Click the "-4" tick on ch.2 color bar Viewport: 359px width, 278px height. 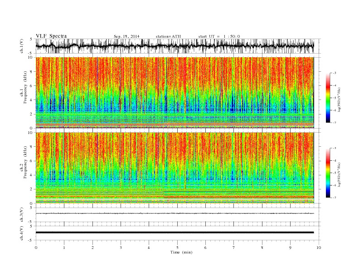[334, 161]
